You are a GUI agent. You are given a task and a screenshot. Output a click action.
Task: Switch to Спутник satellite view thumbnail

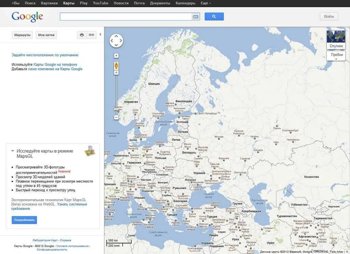336,40
